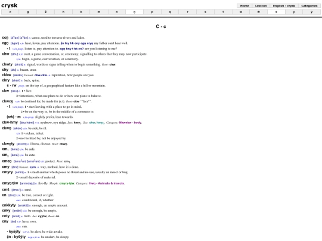Click the chw headword
The height and width of the screenshot is (241, 322).
pyautogui.click(x=5, y=54)
